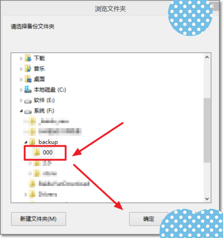The width and height of the screenshot is (223, 238).
Task: Select the 000 folder label
Action: click(48, 152)
